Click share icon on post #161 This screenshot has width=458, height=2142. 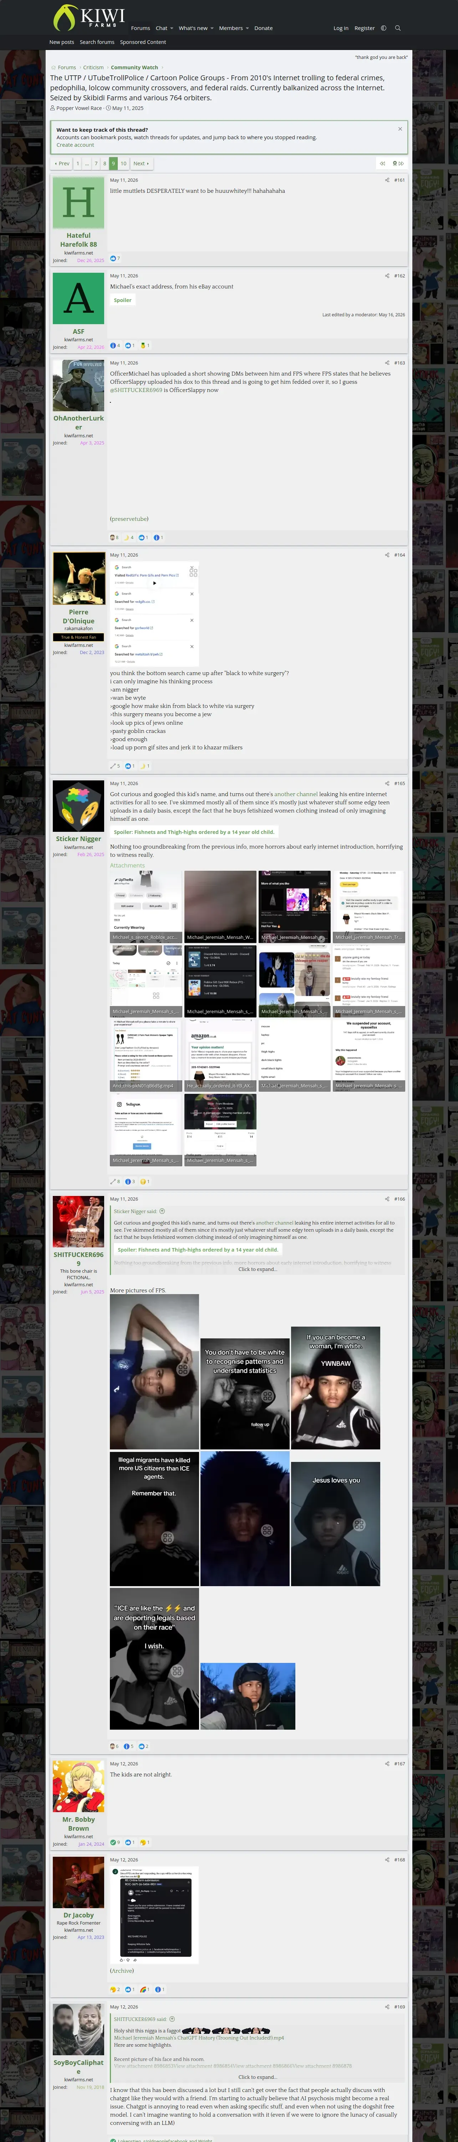tap(387, 180)
